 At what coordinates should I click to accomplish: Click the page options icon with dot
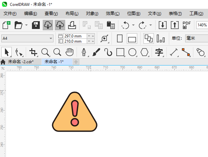[105, 38]
